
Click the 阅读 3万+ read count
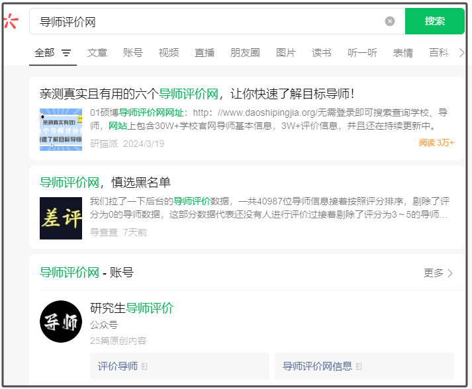pyautogui.click(x=436, y=143)
